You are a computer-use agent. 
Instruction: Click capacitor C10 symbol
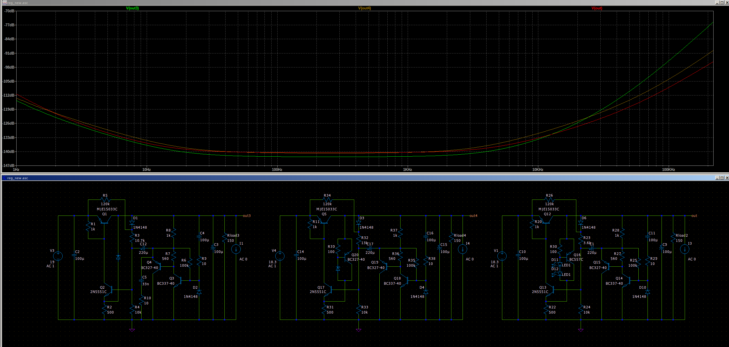click(518, 255)
